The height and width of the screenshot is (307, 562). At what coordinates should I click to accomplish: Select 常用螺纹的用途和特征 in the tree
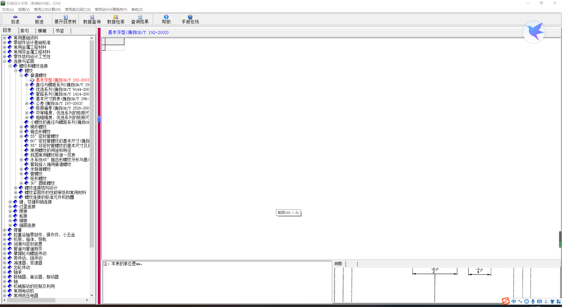[51, 151]
